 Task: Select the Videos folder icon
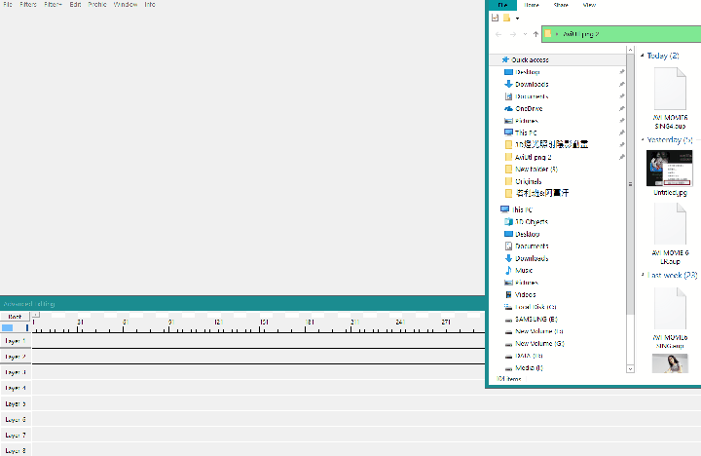pyautogui.click(x=508, y=294)
